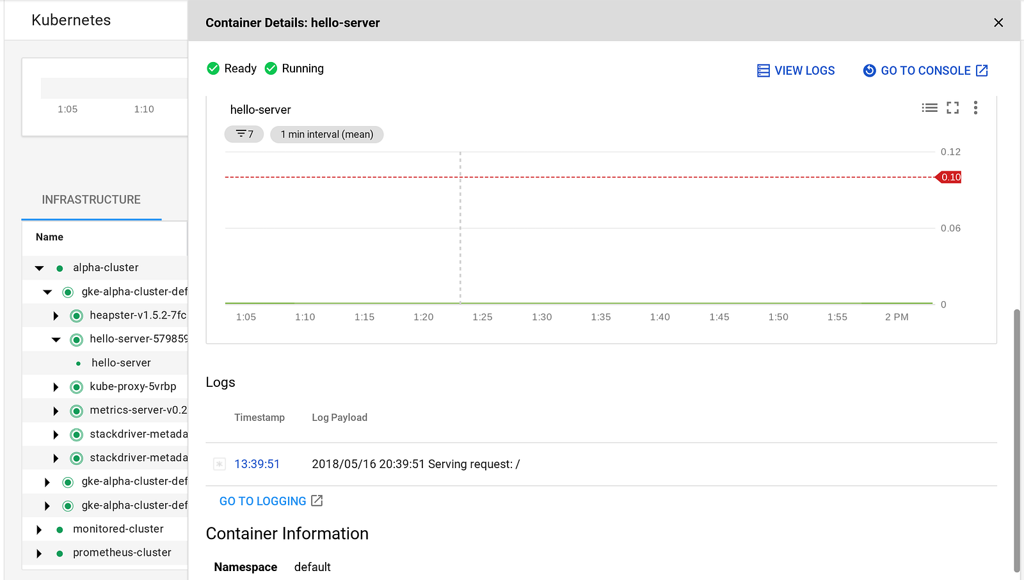Close the Container Details panel
Viewport: 1024px width, 580px height.
[998, 23]
